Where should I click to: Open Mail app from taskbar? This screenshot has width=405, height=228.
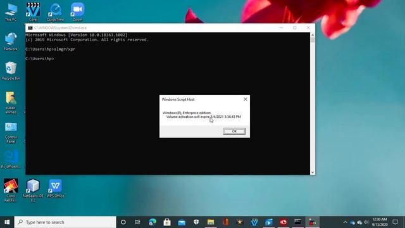[182, 222]
